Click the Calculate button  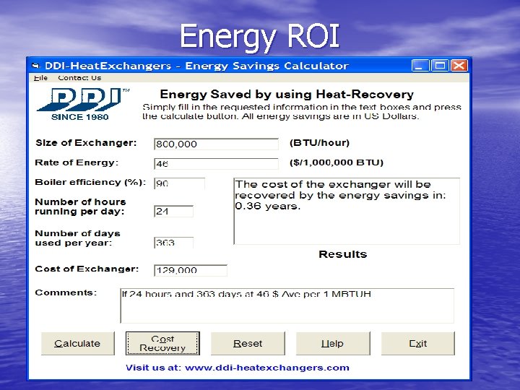click(x=77, y=343)
